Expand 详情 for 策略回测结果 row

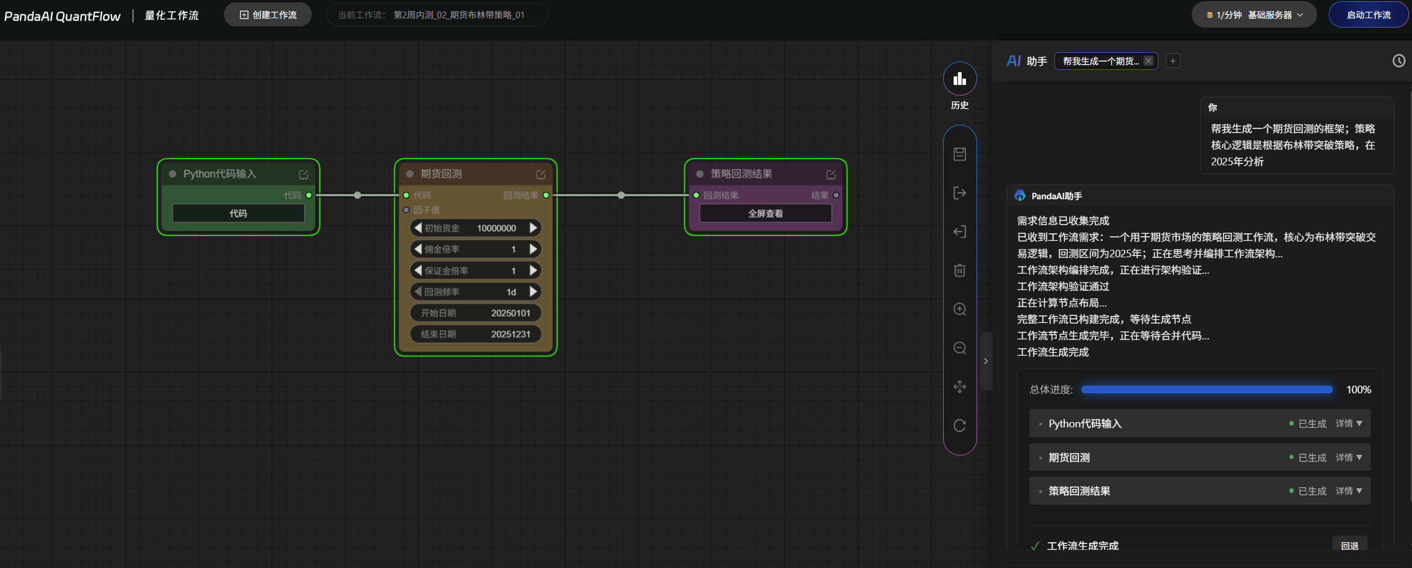tap(1349, 491)
